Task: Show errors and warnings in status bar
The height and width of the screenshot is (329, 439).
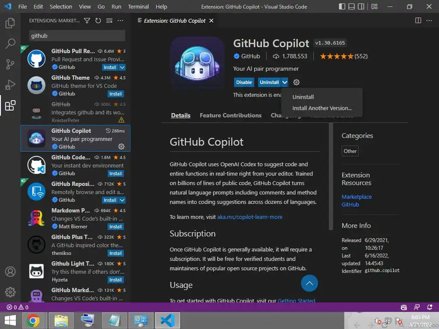Action: pos(17,307)
